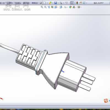Click the Sogou input method icon
This screenshot has height=110, width=110.
point(106,101)
